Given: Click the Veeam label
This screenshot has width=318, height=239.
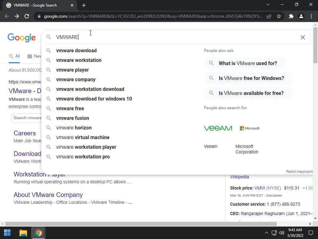Looking at the screenshot, I should [211, 146].
